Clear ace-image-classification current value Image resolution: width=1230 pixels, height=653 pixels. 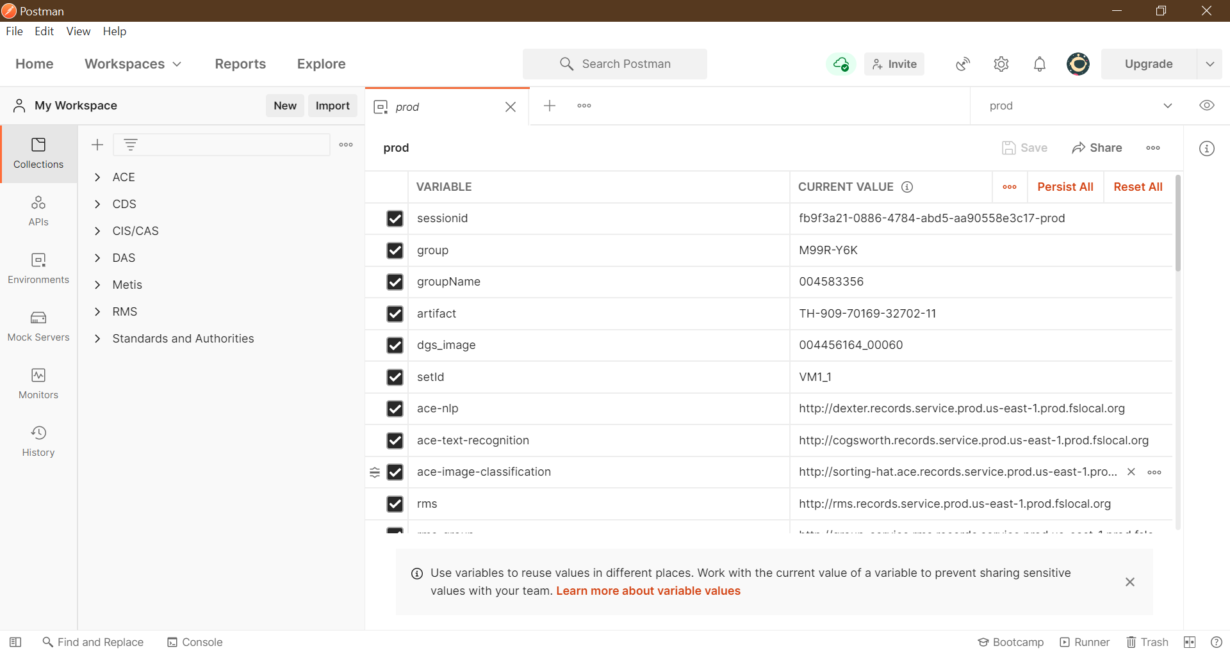pos(1131,472)
